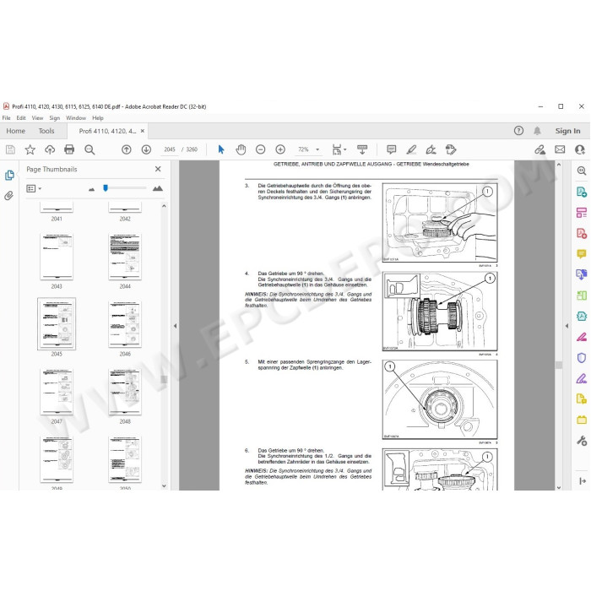Open search magnifier in right pane
The image size is (591, 591).
point(582,171)
